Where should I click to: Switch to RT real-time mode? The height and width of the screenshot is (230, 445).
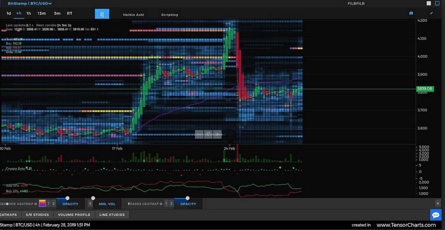pos(69,13)
